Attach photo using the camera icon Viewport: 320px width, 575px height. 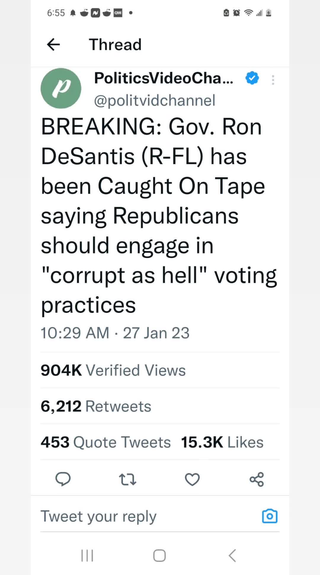coord(270,516)
